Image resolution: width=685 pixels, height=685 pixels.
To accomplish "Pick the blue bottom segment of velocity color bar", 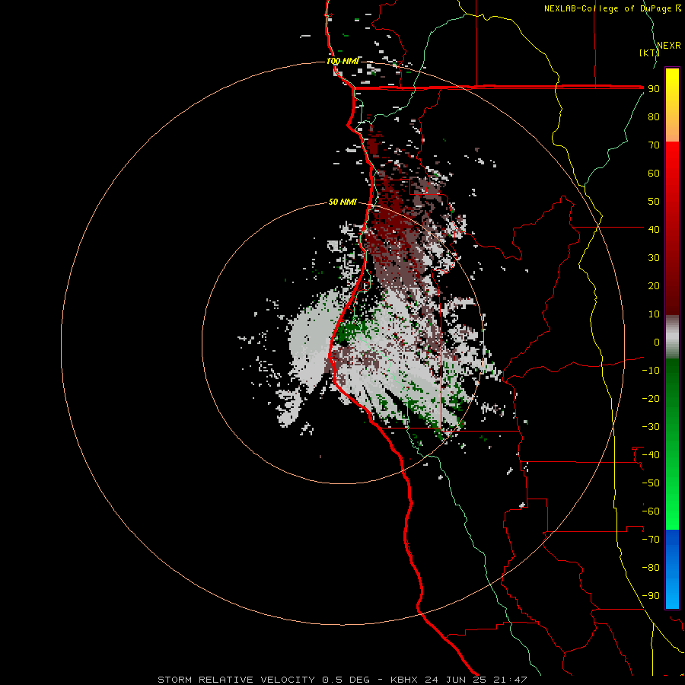I will click(672, 569).
